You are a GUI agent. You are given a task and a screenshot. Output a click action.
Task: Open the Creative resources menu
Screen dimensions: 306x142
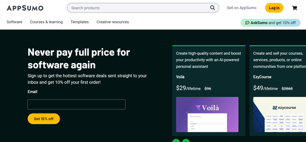point(113,22)
